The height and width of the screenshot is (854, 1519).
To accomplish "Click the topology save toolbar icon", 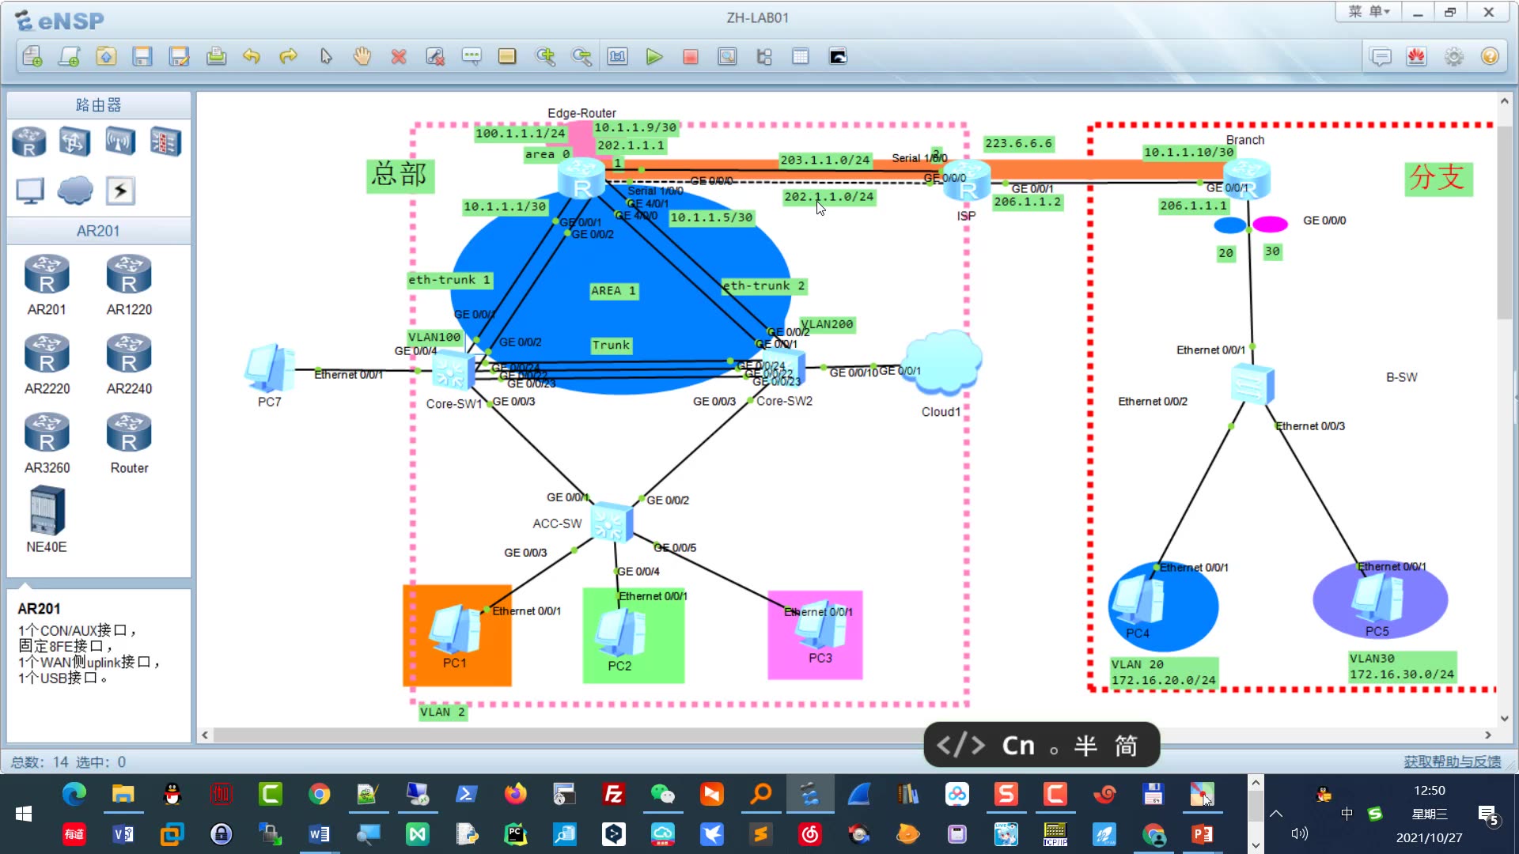I will [142, 56].
